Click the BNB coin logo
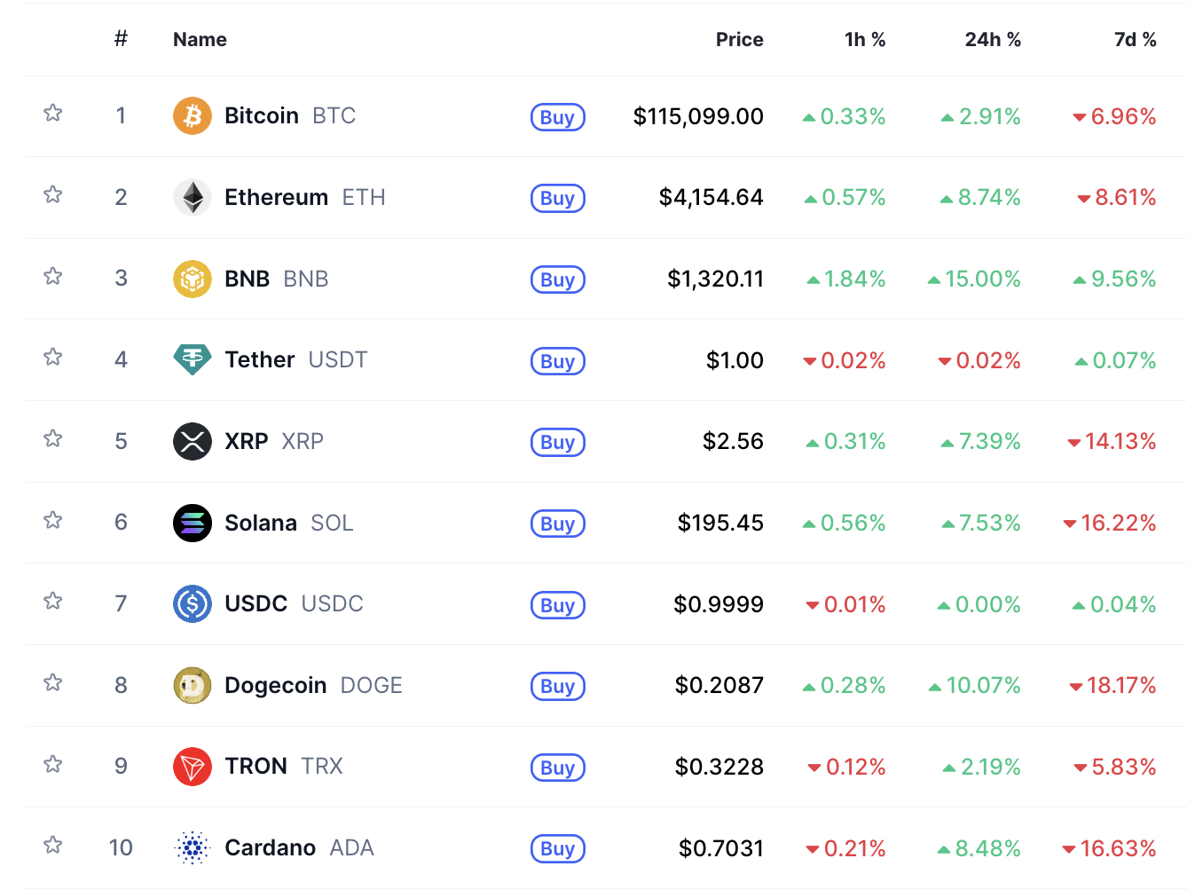Screen dimensions: 1187x890 [x=192, y=279]
